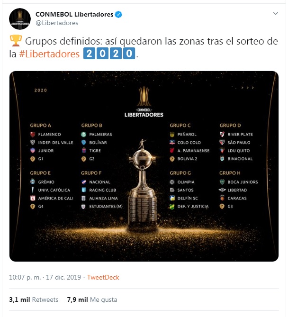This screenshot has height=317, width=288.
Task: Click the Palmeiras crest in Grupo B
Action: [x=84, y=135]
